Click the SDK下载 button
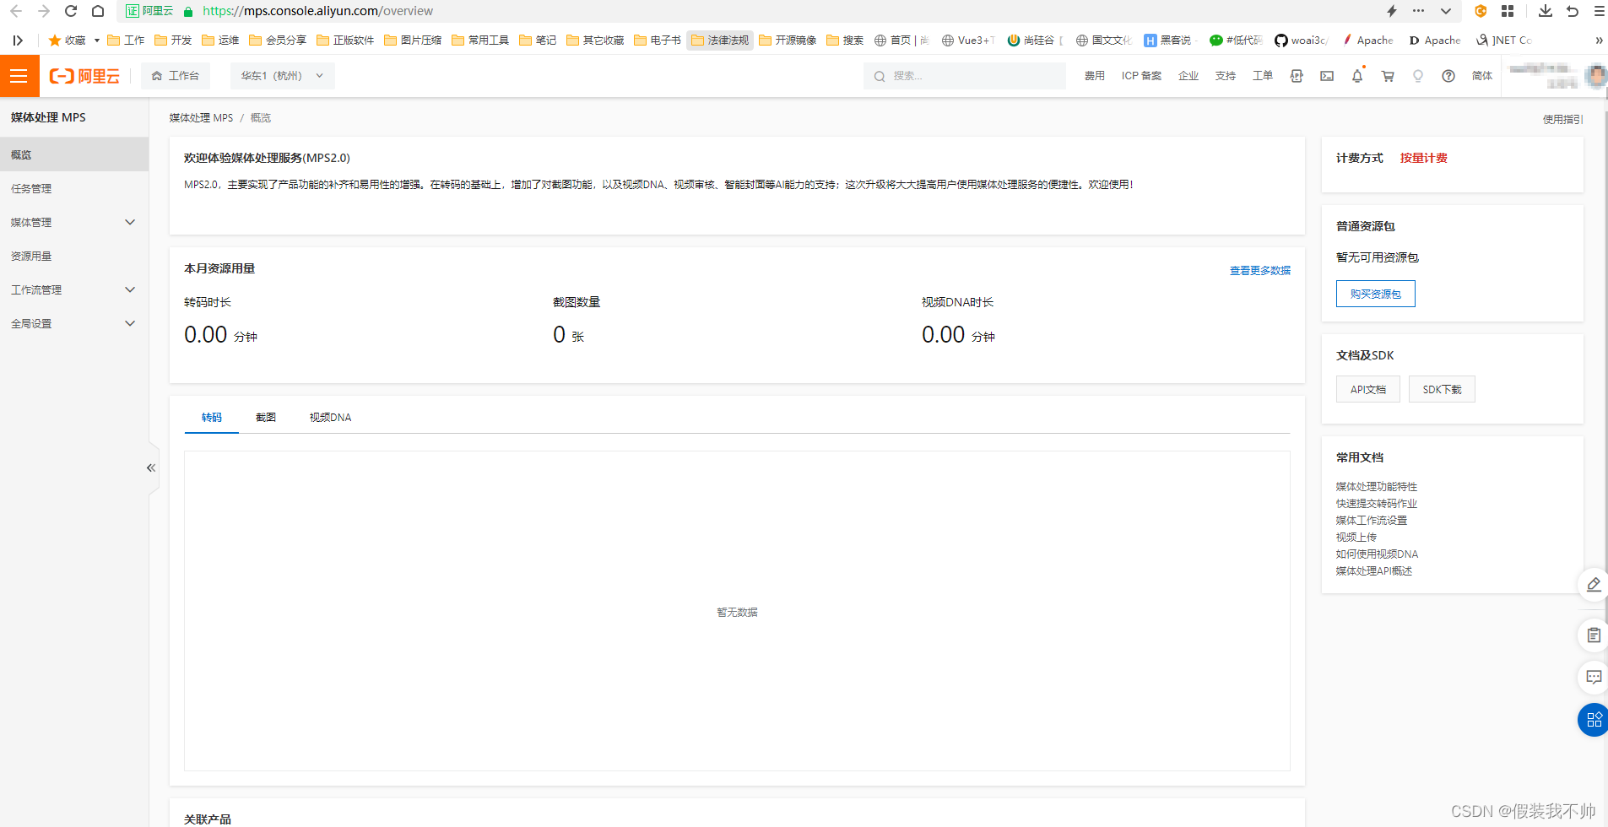Viewport: 1608px width, 827px height. [1442, 389]
